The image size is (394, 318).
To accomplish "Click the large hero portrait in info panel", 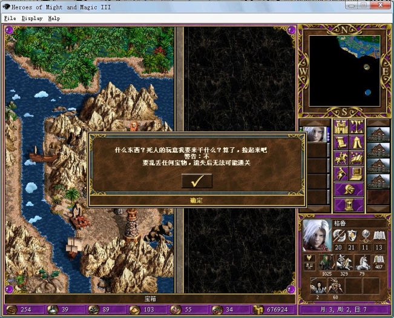I will (317, 235).
